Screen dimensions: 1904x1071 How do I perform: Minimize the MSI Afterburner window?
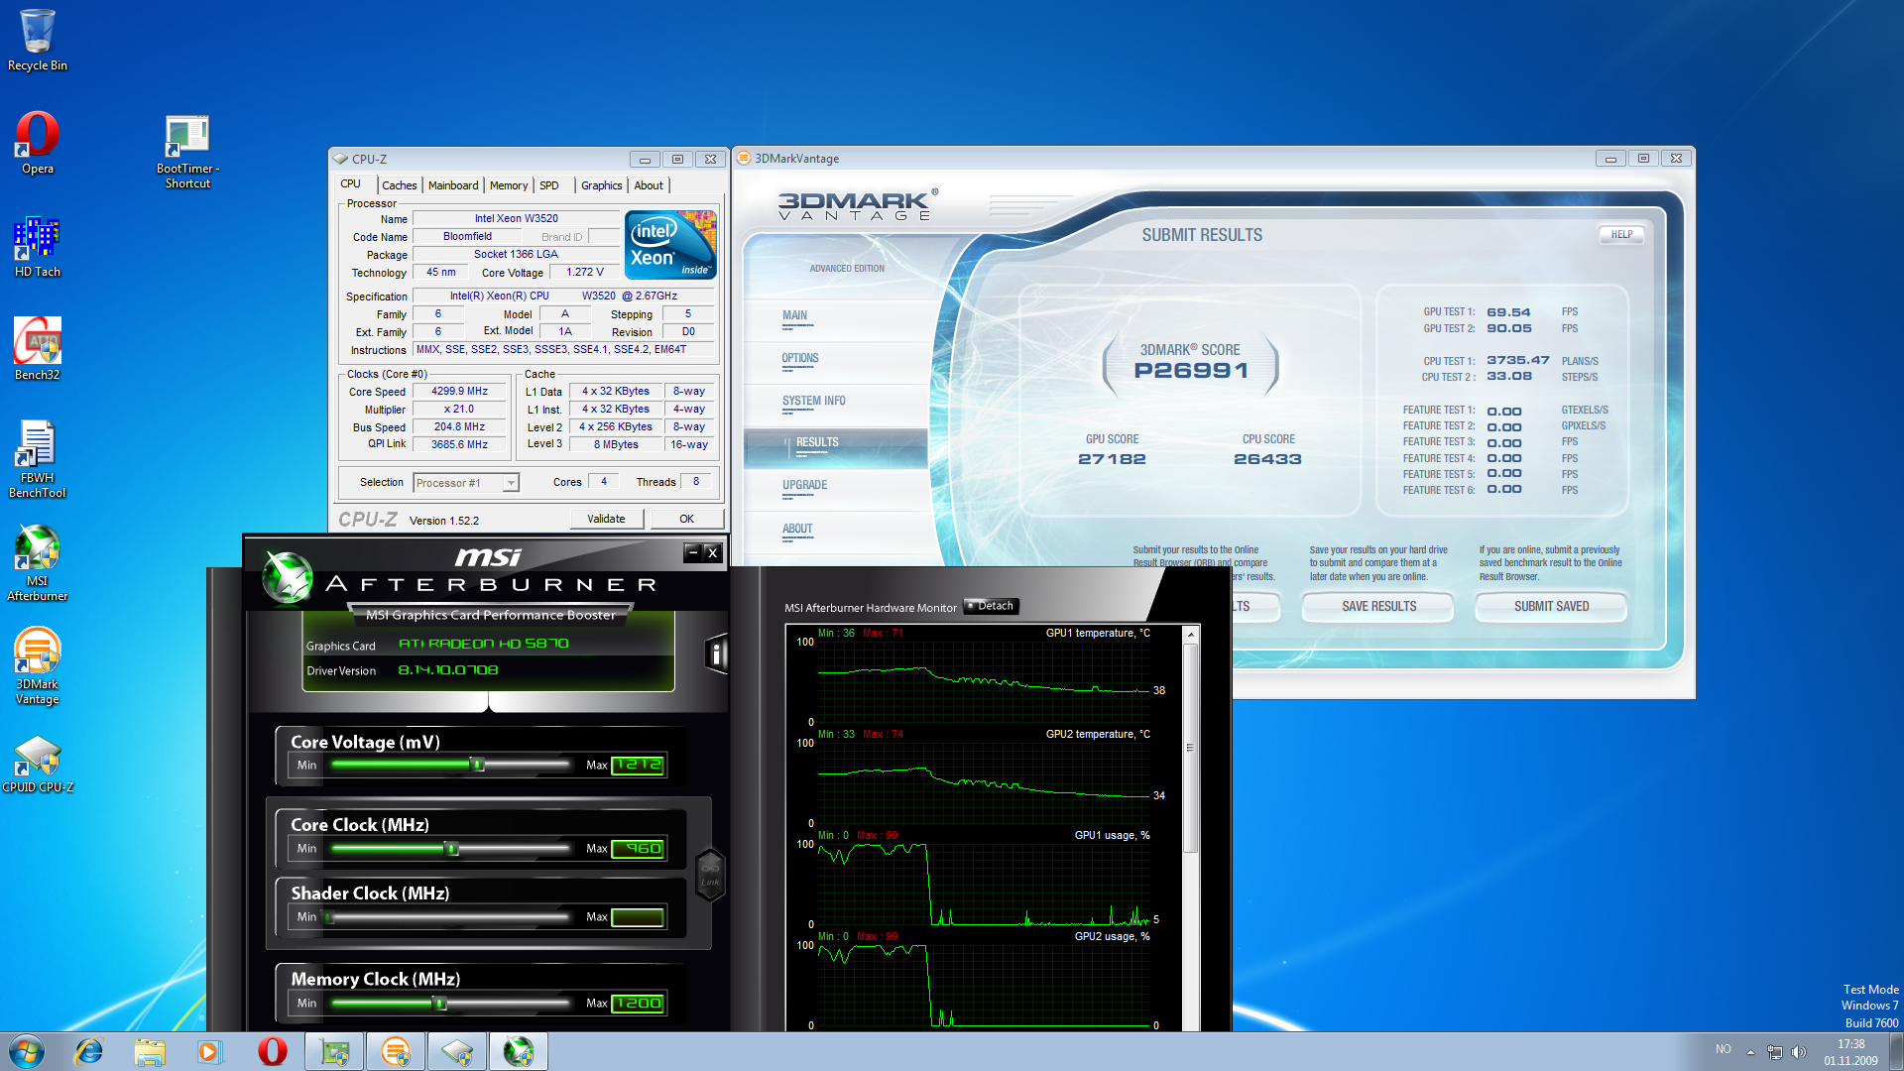point(692,552)
